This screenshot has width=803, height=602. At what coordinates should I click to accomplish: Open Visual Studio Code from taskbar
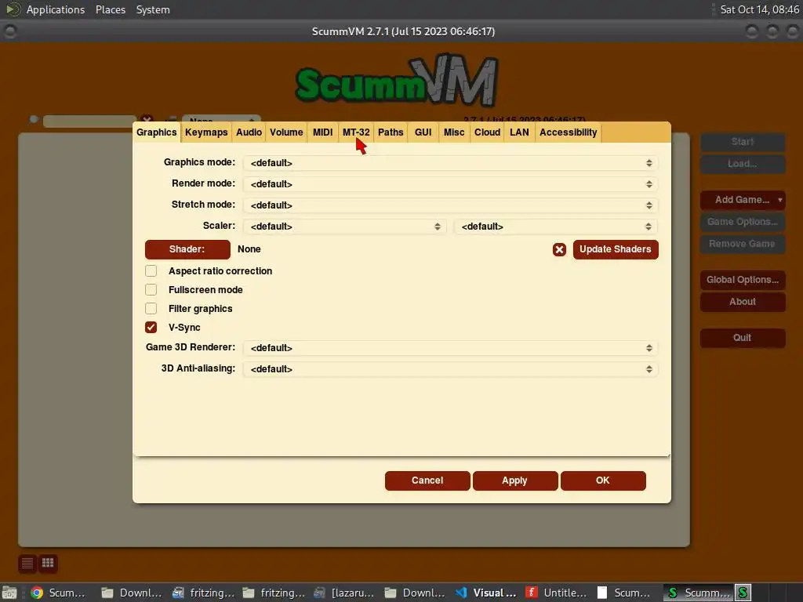pos(486,593)
